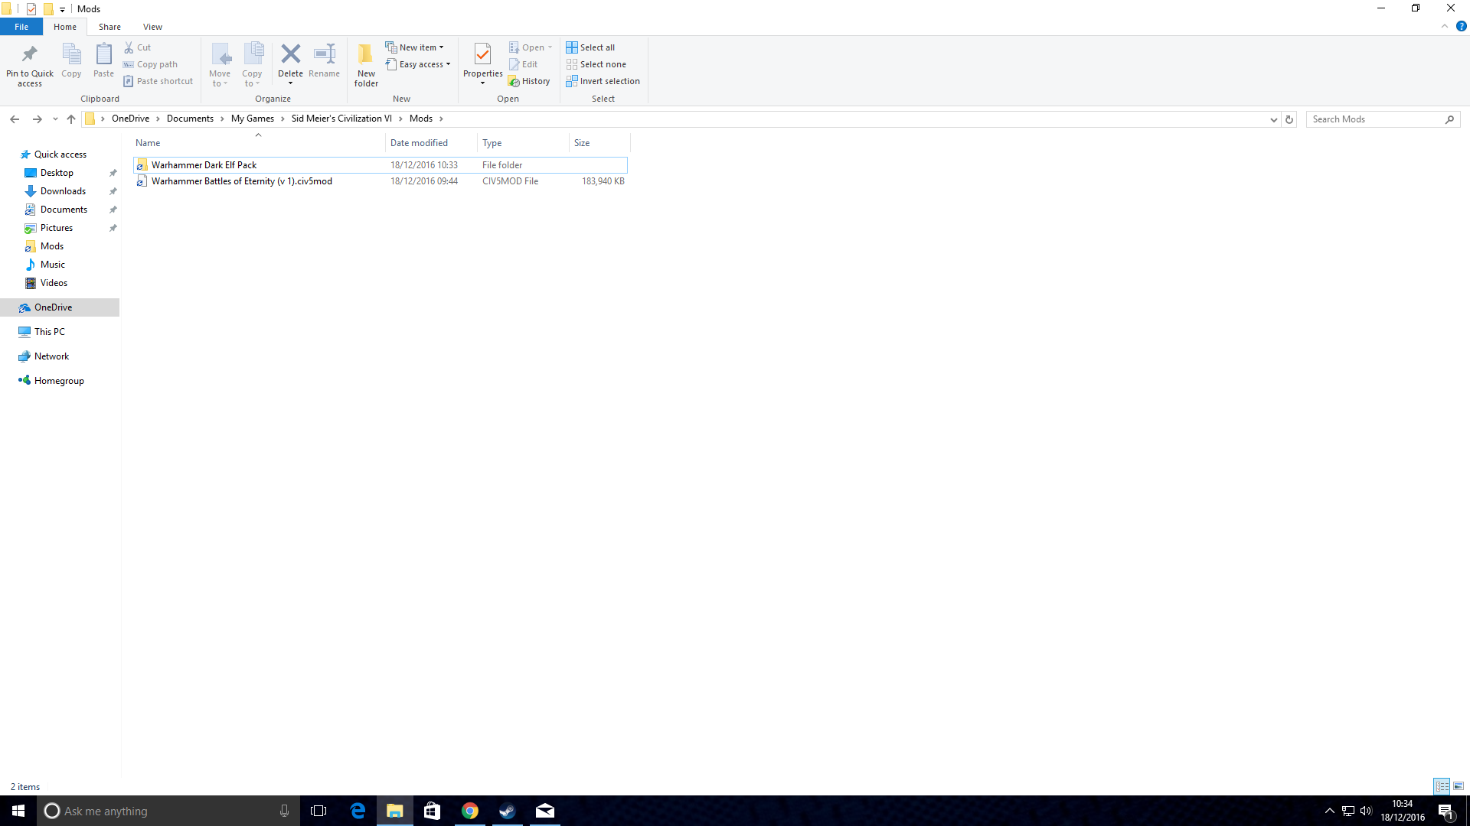
Task: Click My Games in the address breadcrumb
Action: (253, 119)
